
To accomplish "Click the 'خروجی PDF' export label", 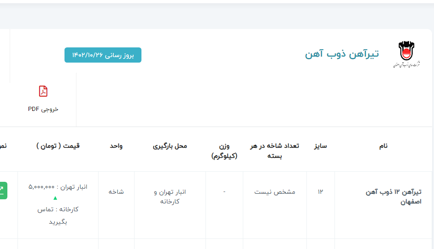I will click(x=43, y=110).
